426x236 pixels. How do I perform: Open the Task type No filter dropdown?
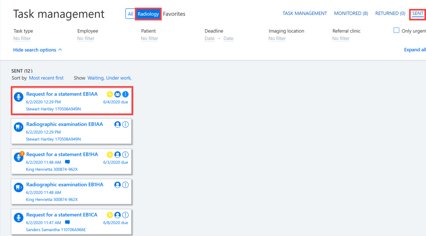[x=22, y=39]
